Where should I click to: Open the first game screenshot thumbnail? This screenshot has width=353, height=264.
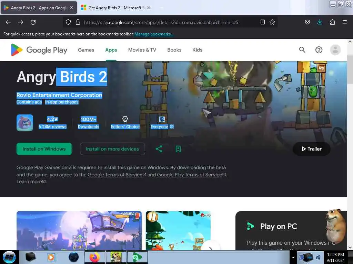(79, 231)
